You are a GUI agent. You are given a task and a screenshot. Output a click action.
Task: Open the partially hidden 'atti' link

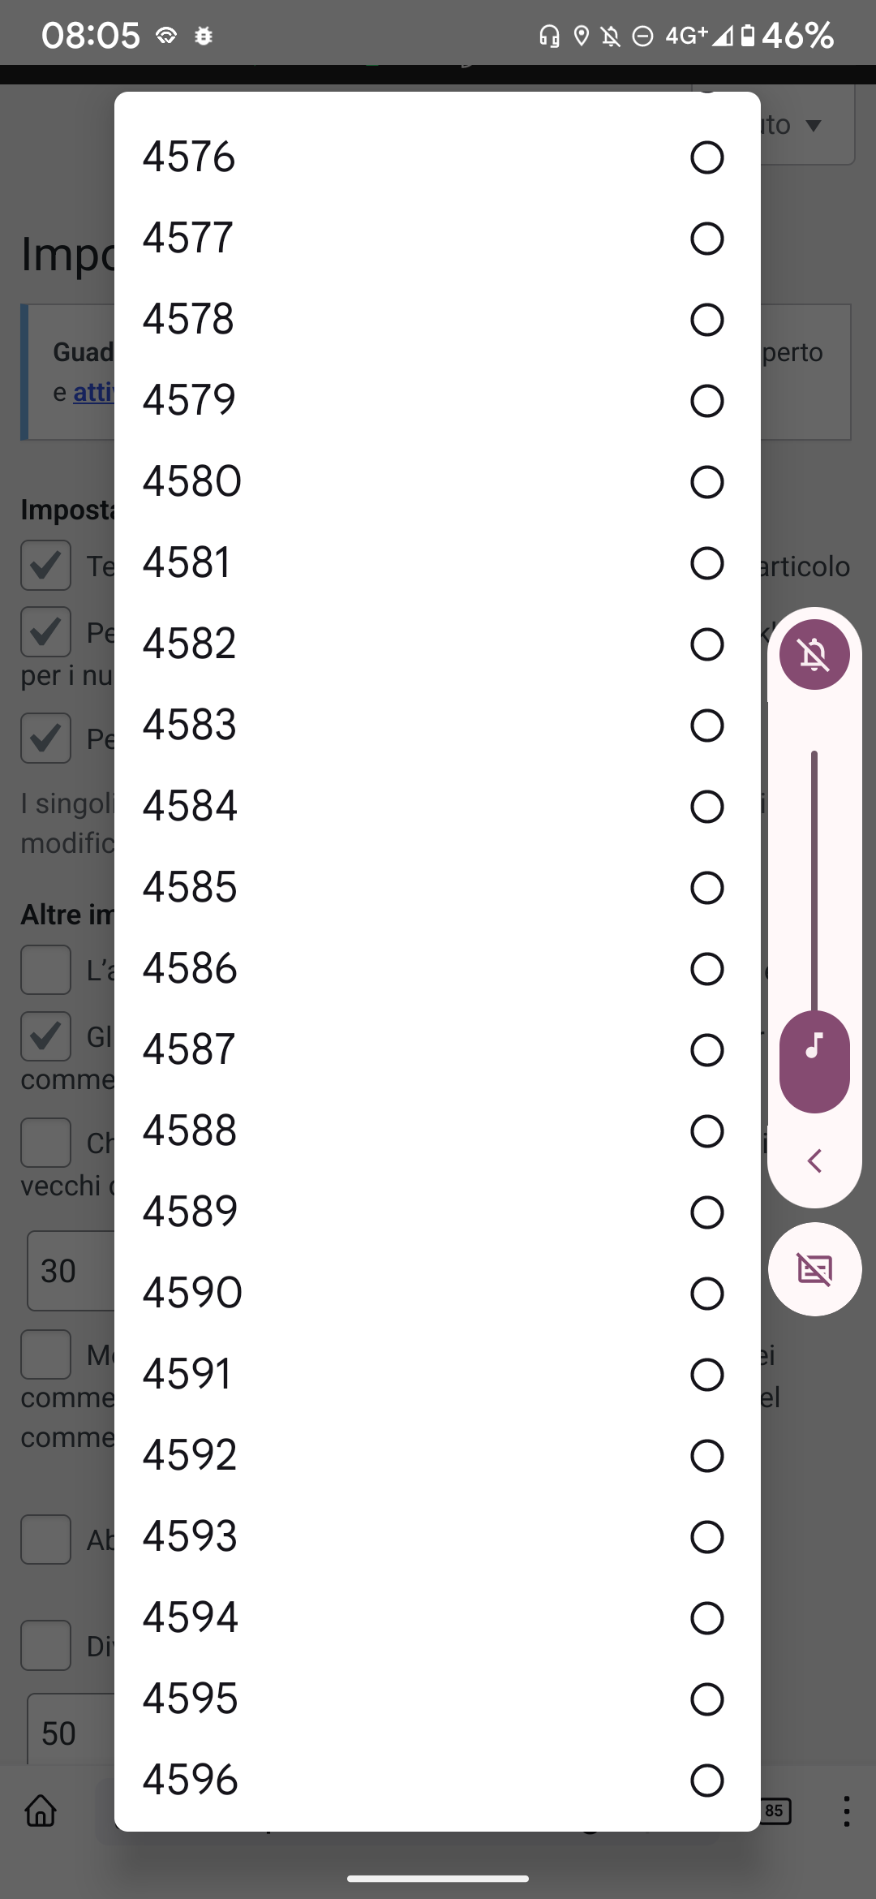click(x=93, y=393)
